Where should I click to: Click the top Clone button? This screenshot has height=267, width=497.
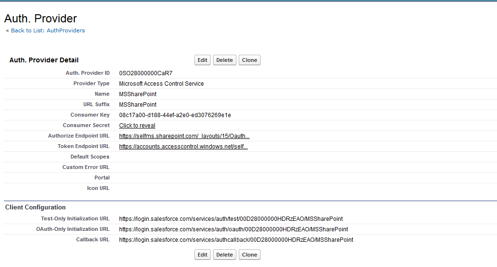tap(249, 60)
